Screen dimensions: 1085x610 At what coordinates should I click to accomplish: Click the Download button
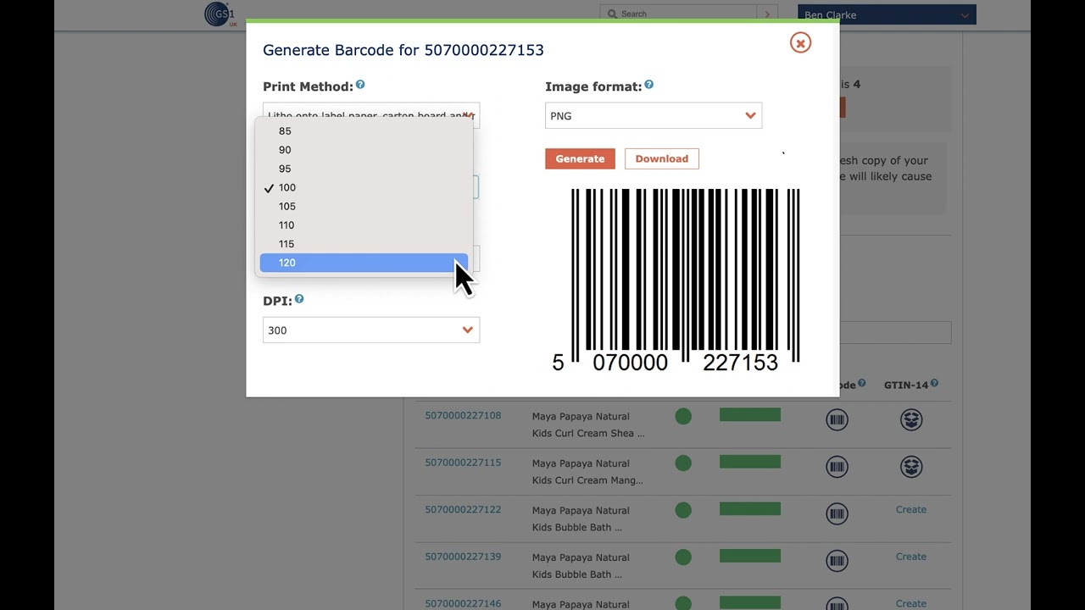coord(662,158)
